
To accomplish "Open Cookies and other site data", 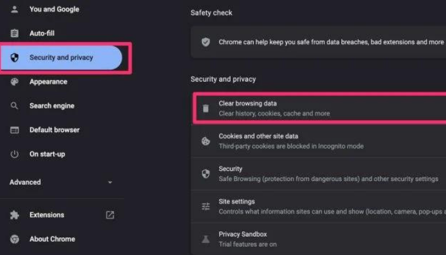I will point(319,141).
